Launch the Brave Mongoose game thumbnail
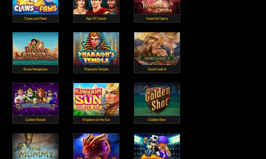This screenshot has width=266, height=159. (35, 49)
